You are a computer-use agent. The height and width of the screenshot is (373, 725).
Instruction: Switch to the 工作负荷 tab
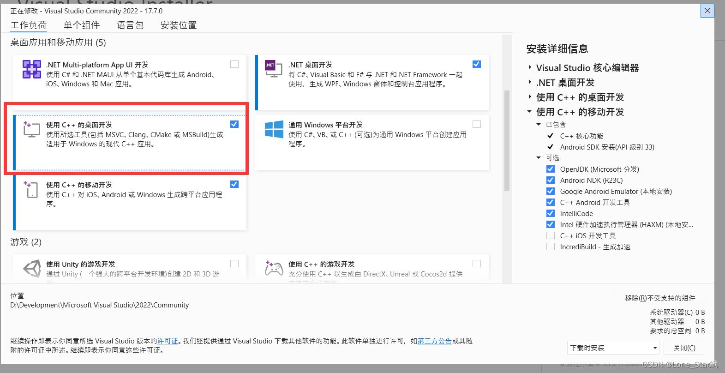pos(29,25)
